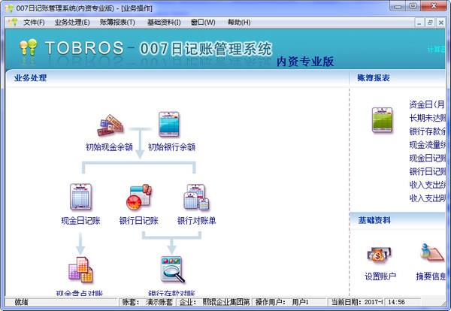Click the 企业 name in status bar
The image size is (451, 311).
tap(226, 302)
